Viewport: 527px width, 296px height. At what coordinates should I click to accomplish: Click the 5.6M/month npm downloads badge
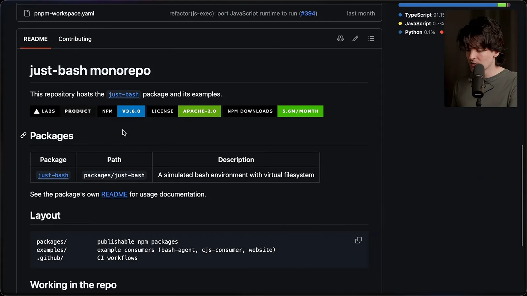click(x=273, y=111)
